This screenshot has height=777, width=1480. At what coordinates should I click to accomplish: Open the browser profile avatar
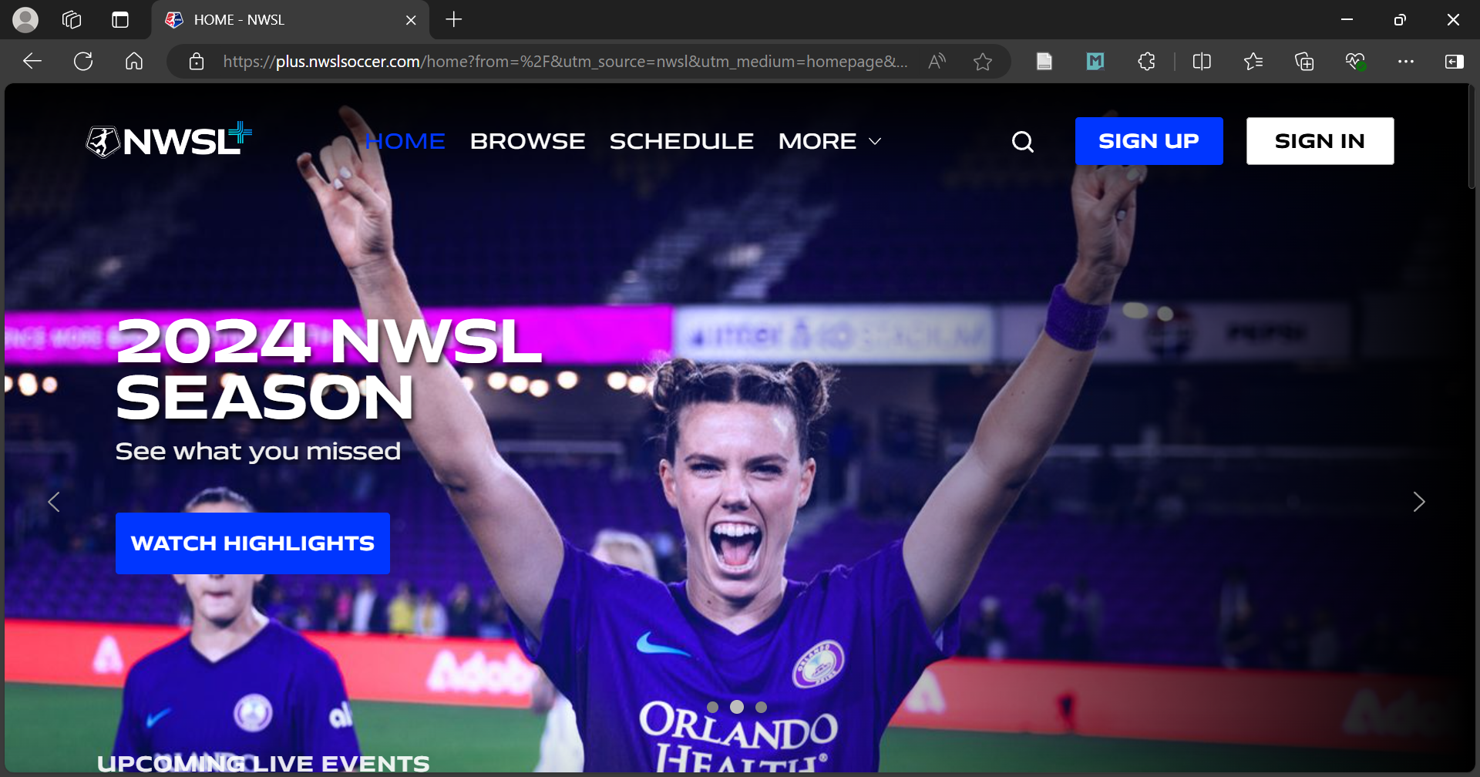(25, 20)
